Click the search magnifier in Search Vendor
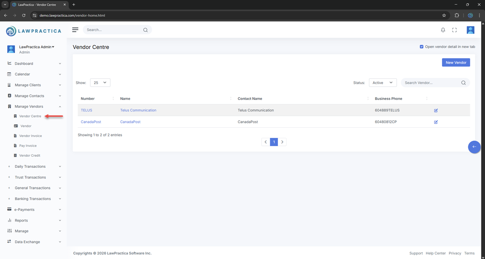The image size is (485, 259). 463,83
